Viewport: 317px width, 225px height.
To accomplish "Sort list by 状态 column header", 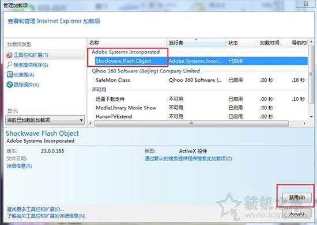I will click(x=241, y=43).
